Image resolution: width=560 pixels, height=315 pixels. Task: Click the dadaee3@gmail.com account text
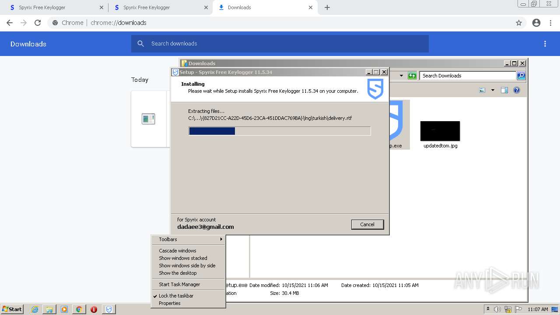tap(206, 227)
